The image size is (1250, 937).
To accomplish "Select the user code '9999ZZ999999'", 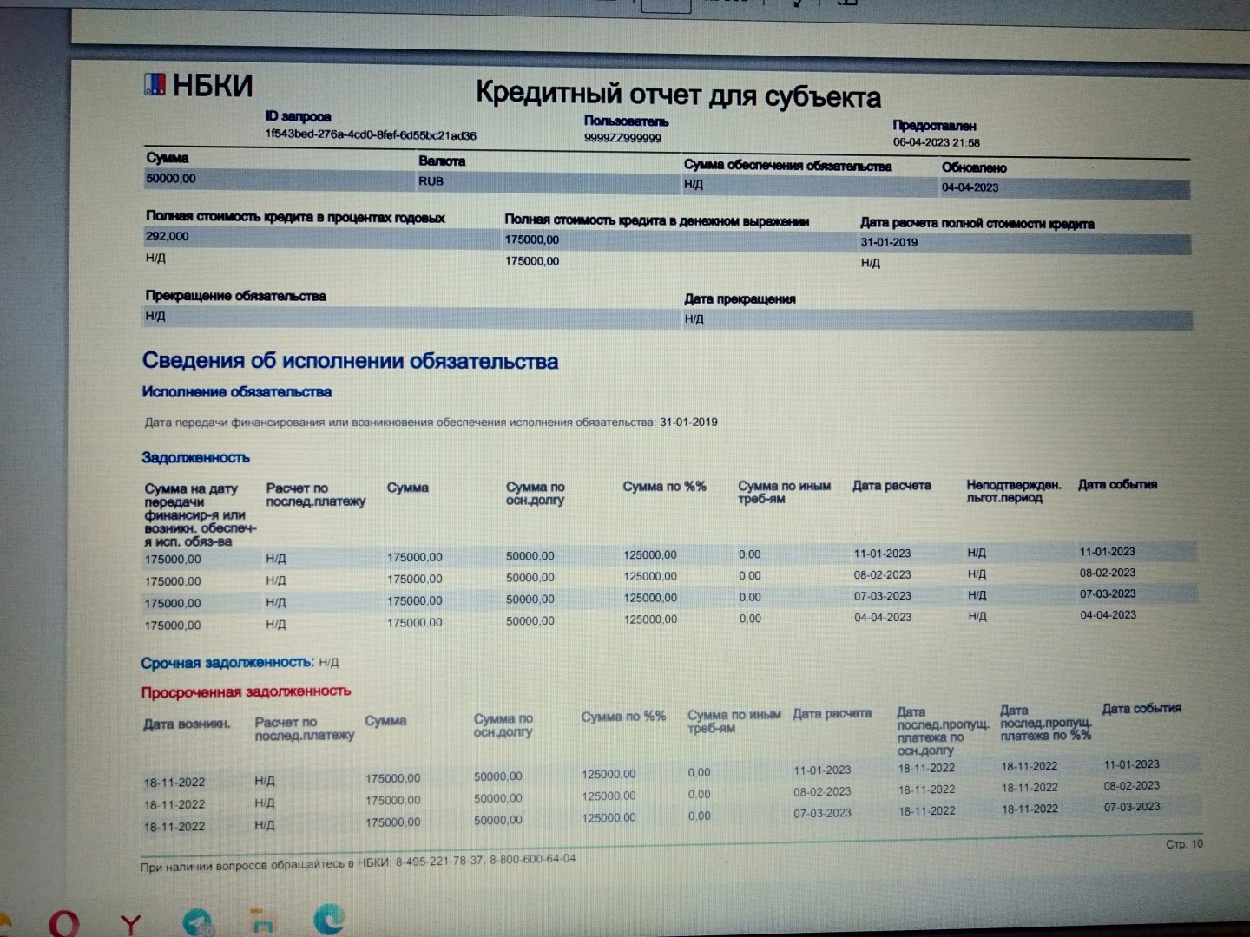I will tap(622, 138).
